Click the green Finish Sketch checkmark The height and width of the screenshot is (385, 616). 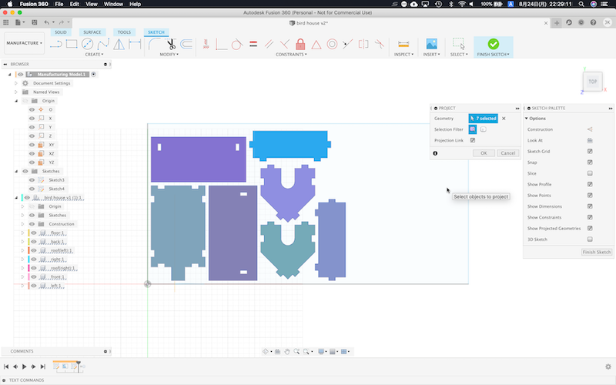[x=493, y=44]
